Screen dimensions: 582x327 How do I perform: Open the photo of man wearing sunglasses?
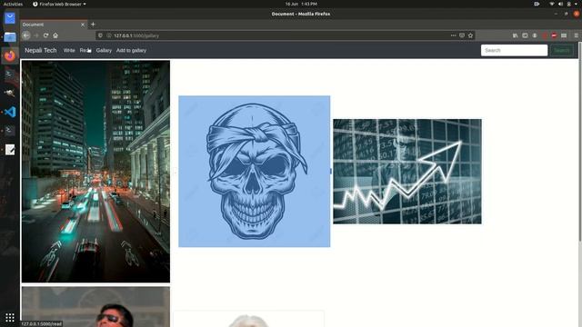[x=95, y=307]
